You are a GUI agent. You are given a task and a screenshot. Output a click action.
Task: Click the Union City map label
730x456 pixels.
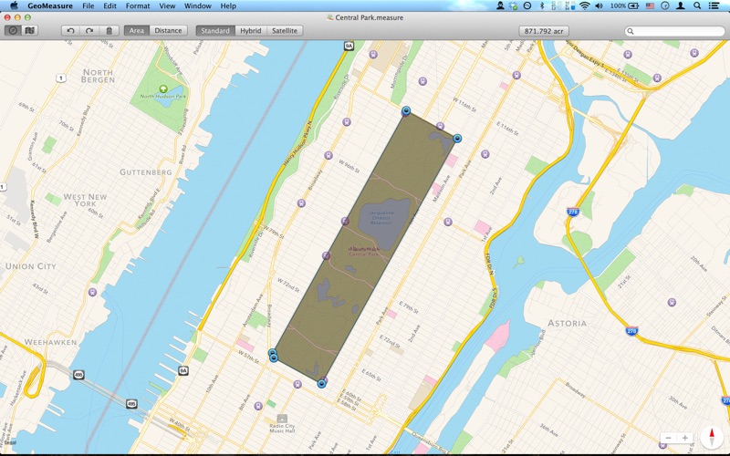(31, 266)
